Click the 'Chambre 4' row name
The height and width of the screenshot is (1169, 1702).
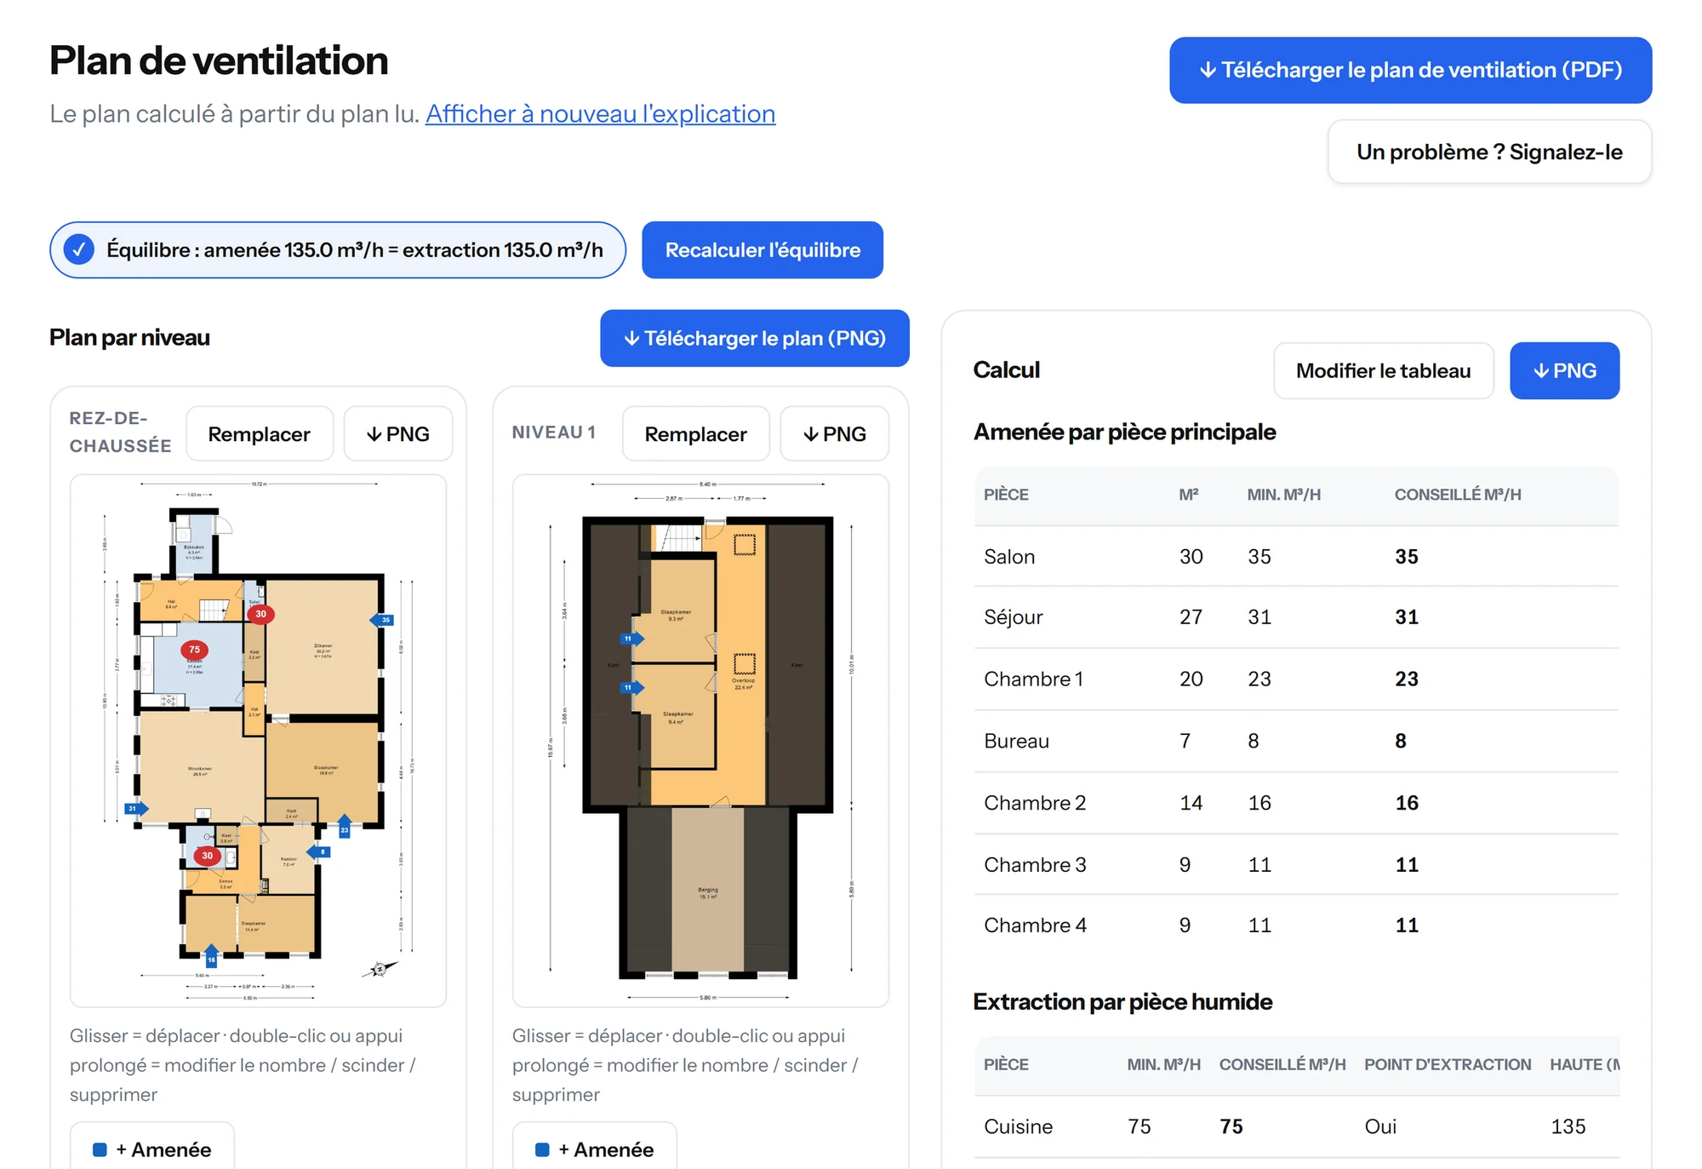[1035, 925]
